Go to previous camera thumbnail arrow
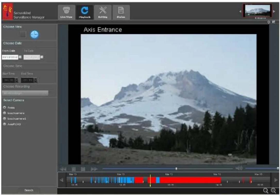Viewport: 280px width, 195px height. [240, 11]
